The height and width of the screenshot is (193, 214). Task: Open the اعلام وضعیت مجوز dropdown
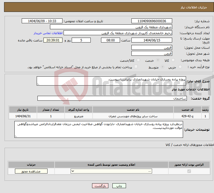coord(111,171)
